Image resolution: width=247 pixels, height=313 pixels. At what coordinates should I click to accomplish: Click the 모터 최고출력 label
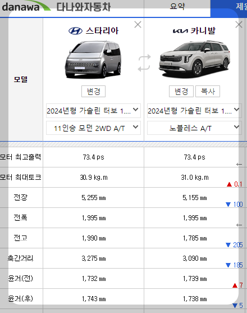pos(21,157)
